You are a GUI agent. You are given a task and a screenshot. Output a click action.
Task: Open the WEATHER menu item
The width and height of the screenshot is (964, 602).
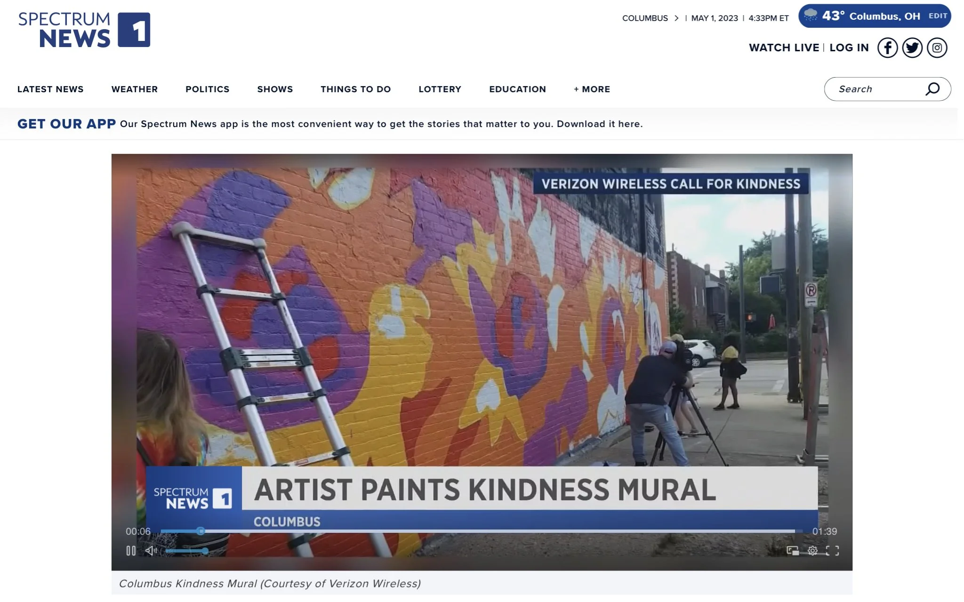(135, 89)
